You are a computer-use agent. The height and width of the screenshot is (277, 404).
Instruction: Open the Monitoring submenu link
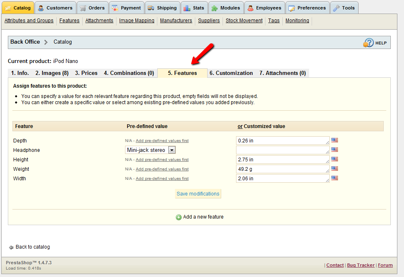pyautogui.click(x=297, y=21)
